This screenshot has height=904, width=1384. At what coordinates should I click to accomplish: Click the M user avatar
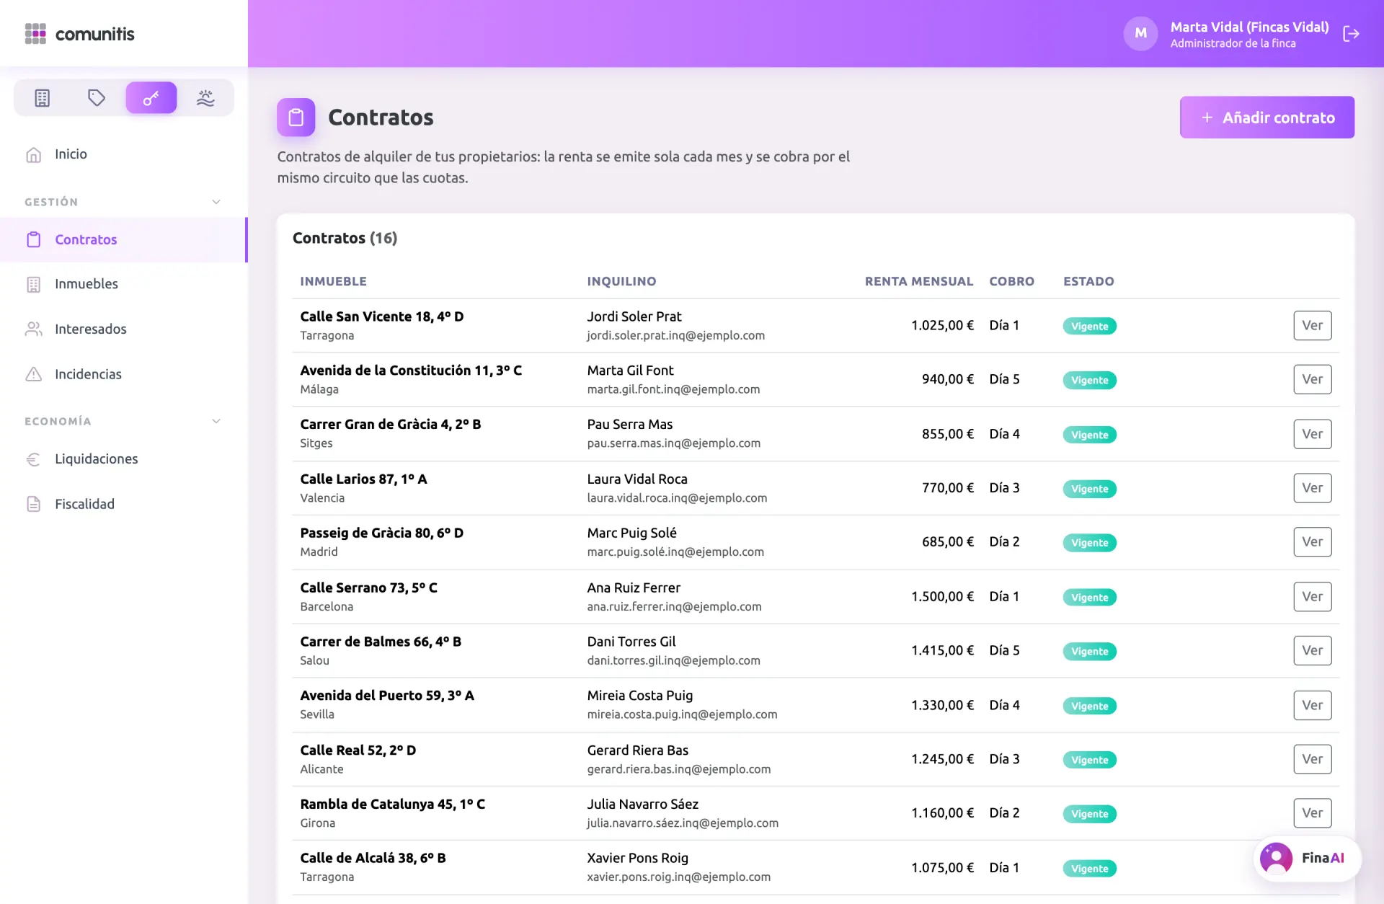pyautogui.click(x=1140, y=34)
